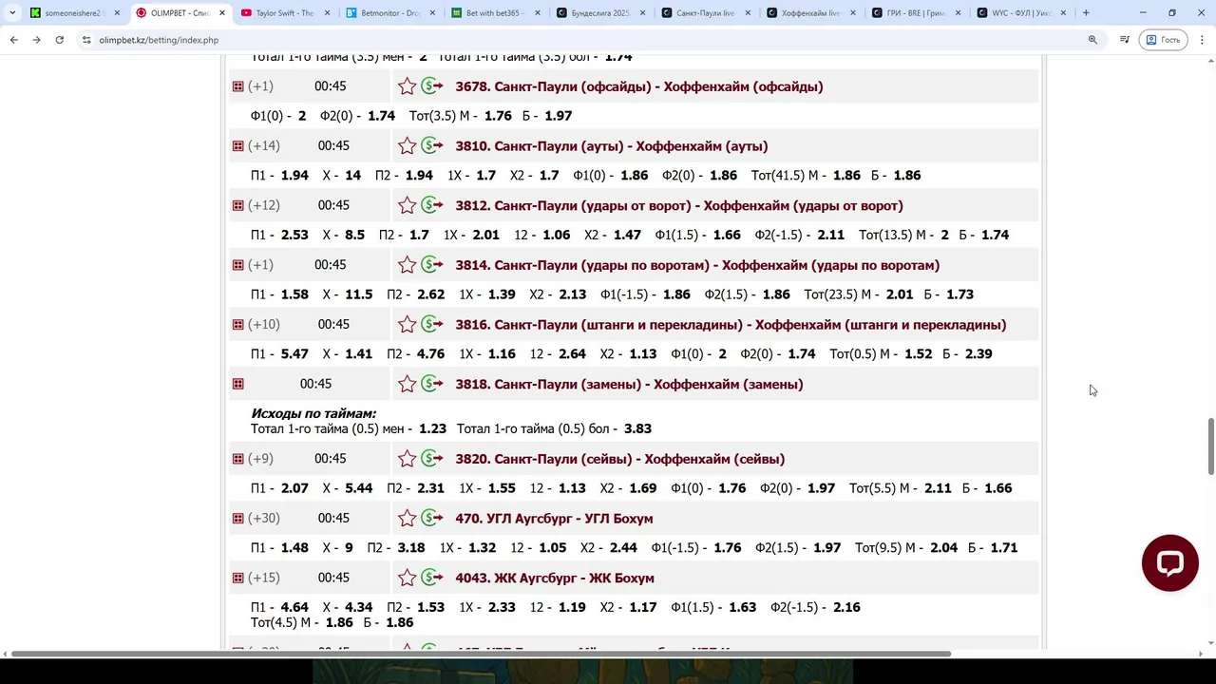
Task: Open browser zoom magnifier icon
Action: click(1092, 40)
